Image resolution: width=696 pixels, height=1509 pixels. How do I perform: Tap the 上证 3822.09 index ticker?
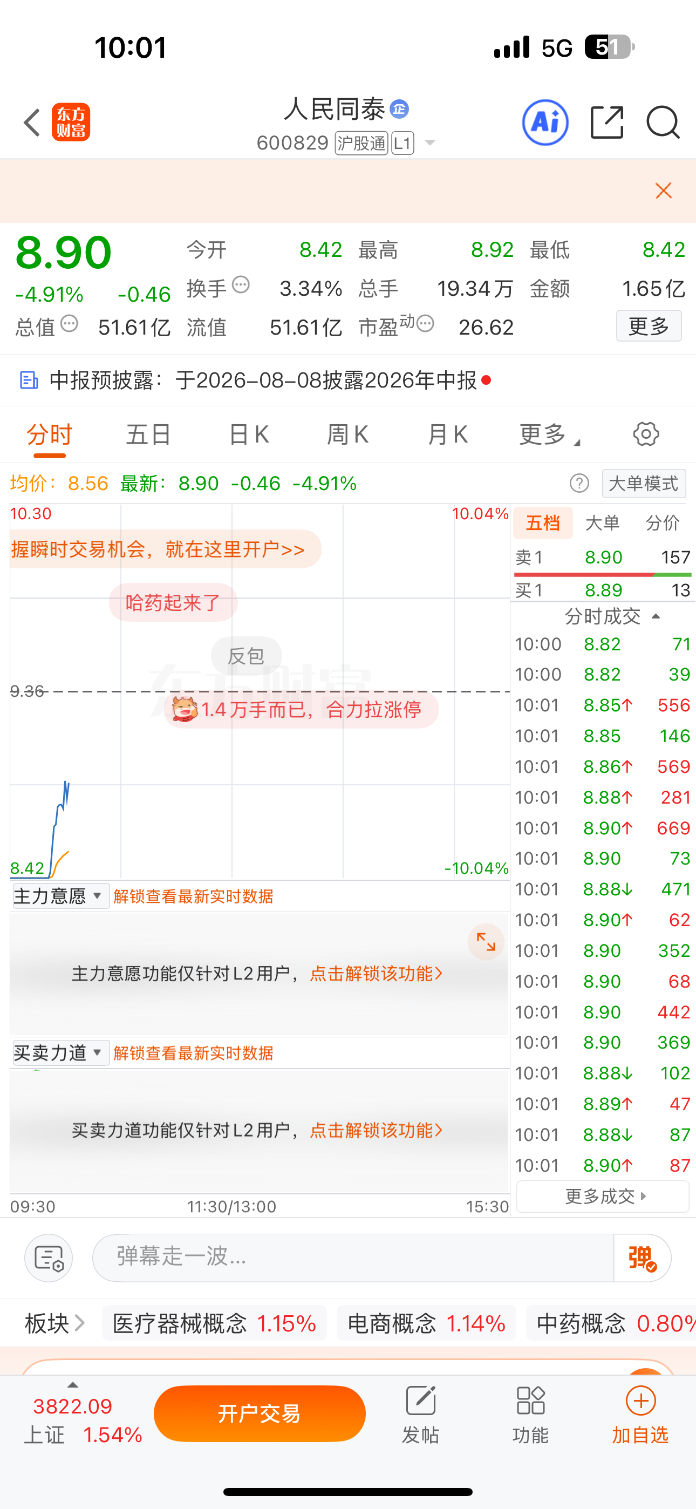pos(83,1420)
